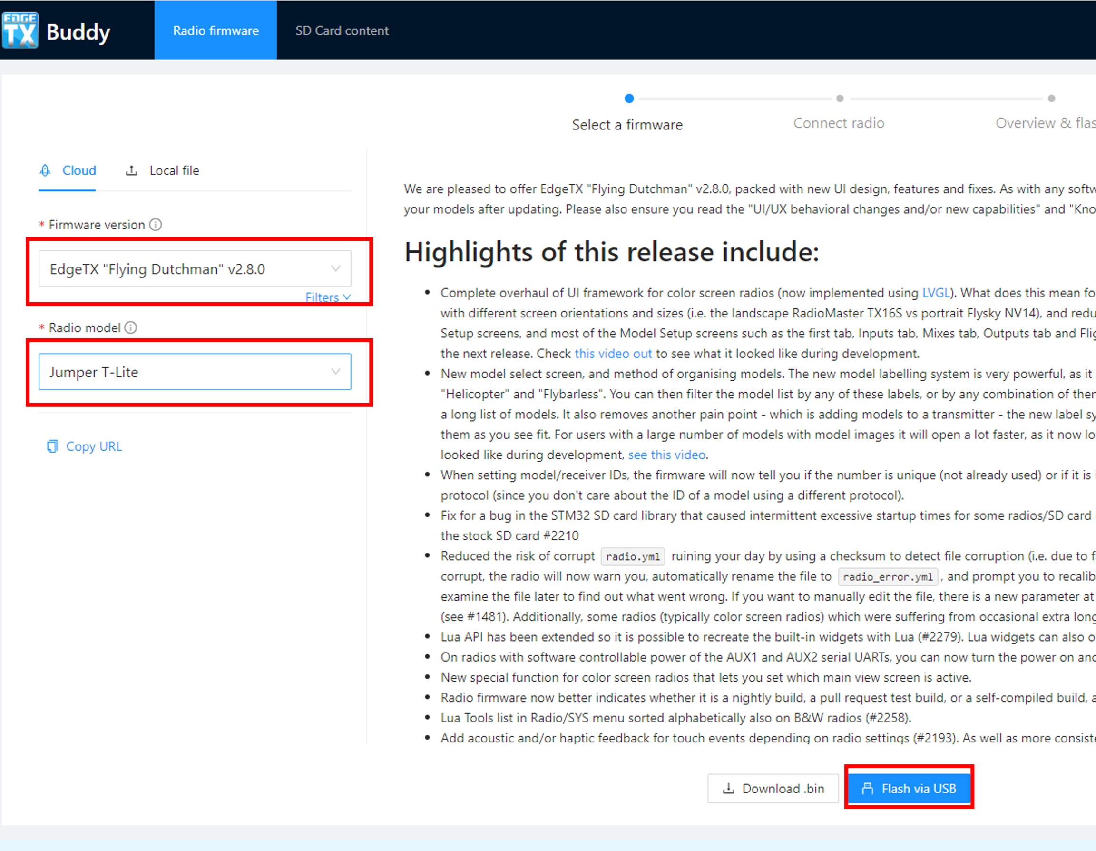Click the Select a firmware step dot
This screenshot has height=851, width=1096.
click(x=629, y=99)
